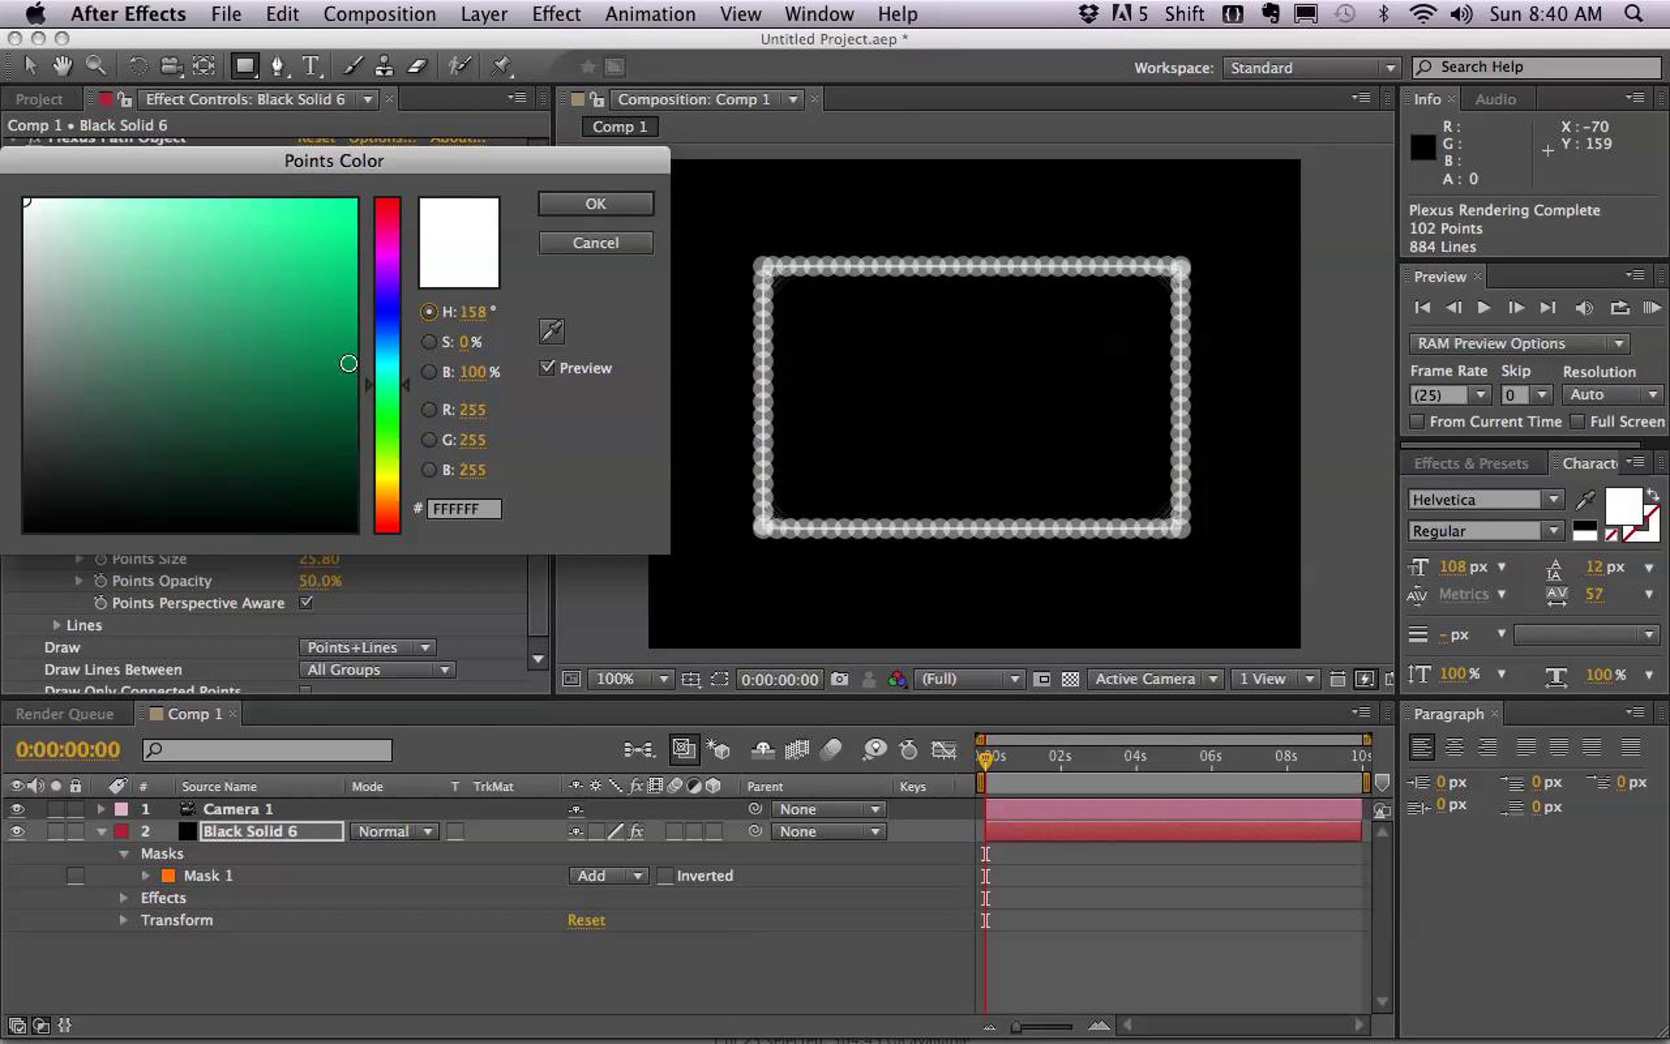Screen dimensions: 1670x1044
Task: Select the Brush tool
Action: (353, 66)
